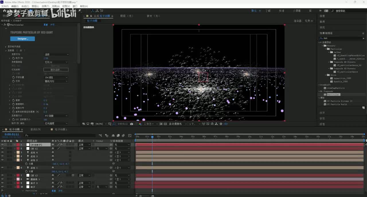Expand the 显示粒子系统 group
This screenshot has height=197, width=367.
pos(5,47)
